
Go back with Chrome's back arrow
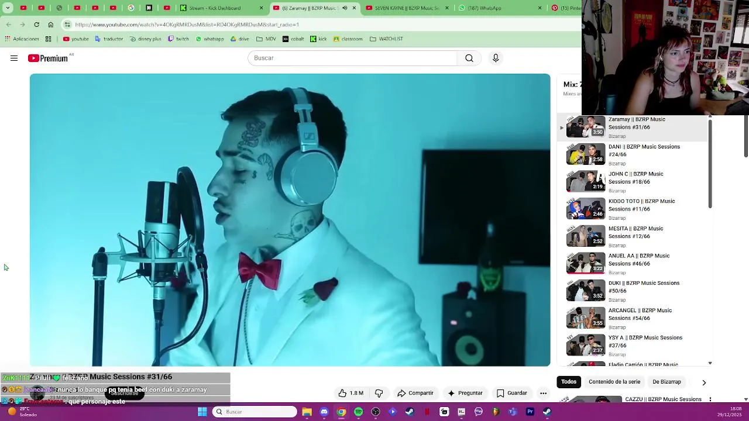[x=9, y=25]
